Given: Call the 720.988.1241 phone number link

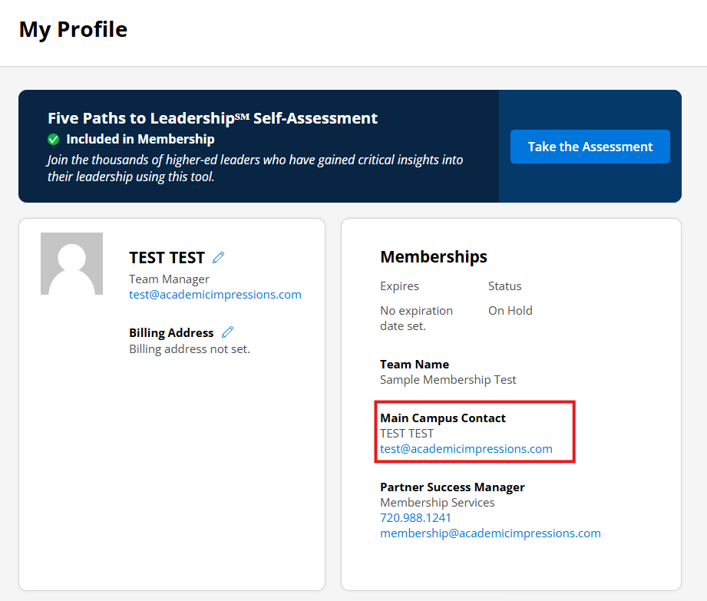Looking at the screenshot, I should pyautogui.click(x=415, y=518).
